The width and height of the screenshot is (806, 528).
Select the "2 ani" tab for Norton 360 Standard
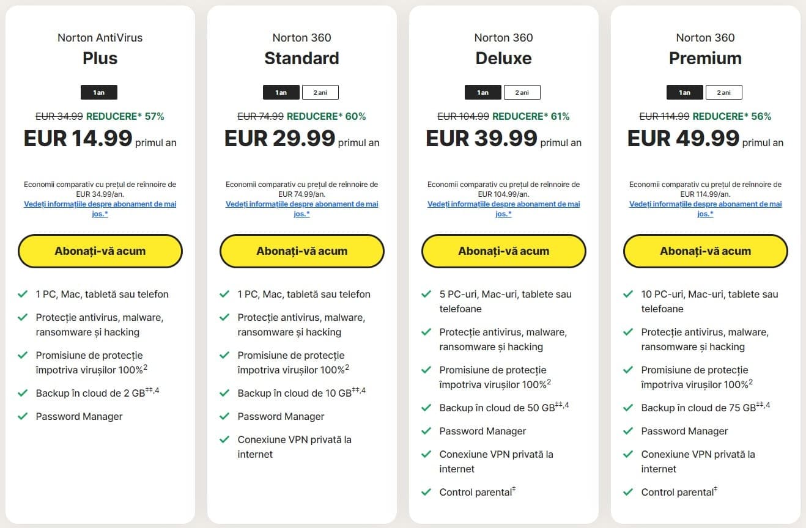point(320,92)
